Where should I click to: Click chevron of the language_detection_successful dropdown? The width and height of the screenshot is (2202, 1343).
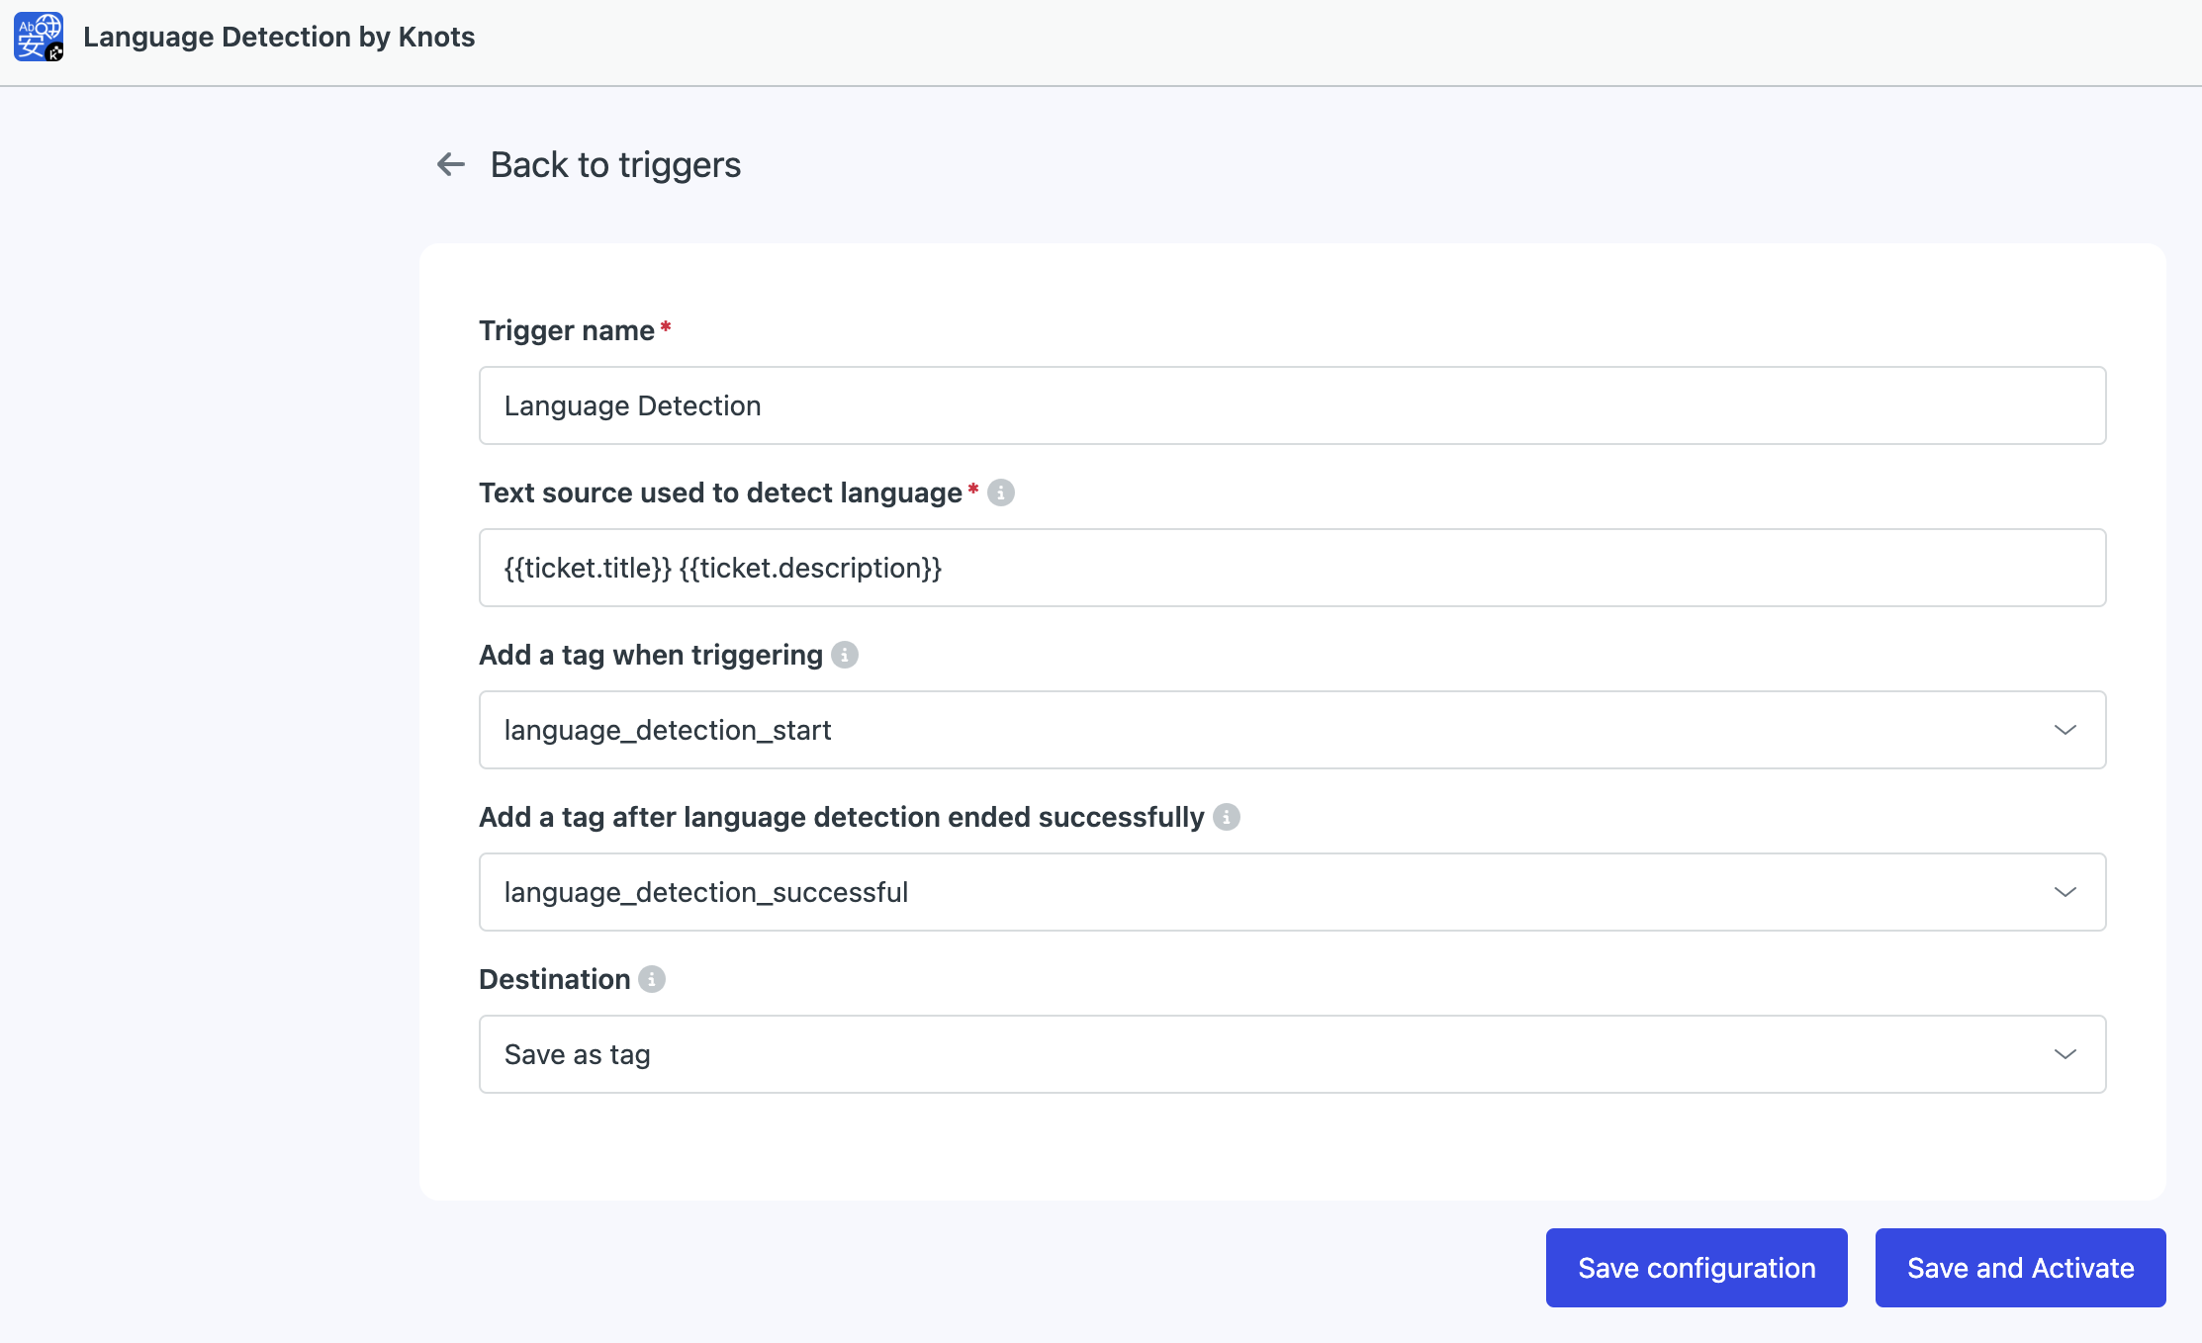pyautogui.click(x=2064, y=892)
